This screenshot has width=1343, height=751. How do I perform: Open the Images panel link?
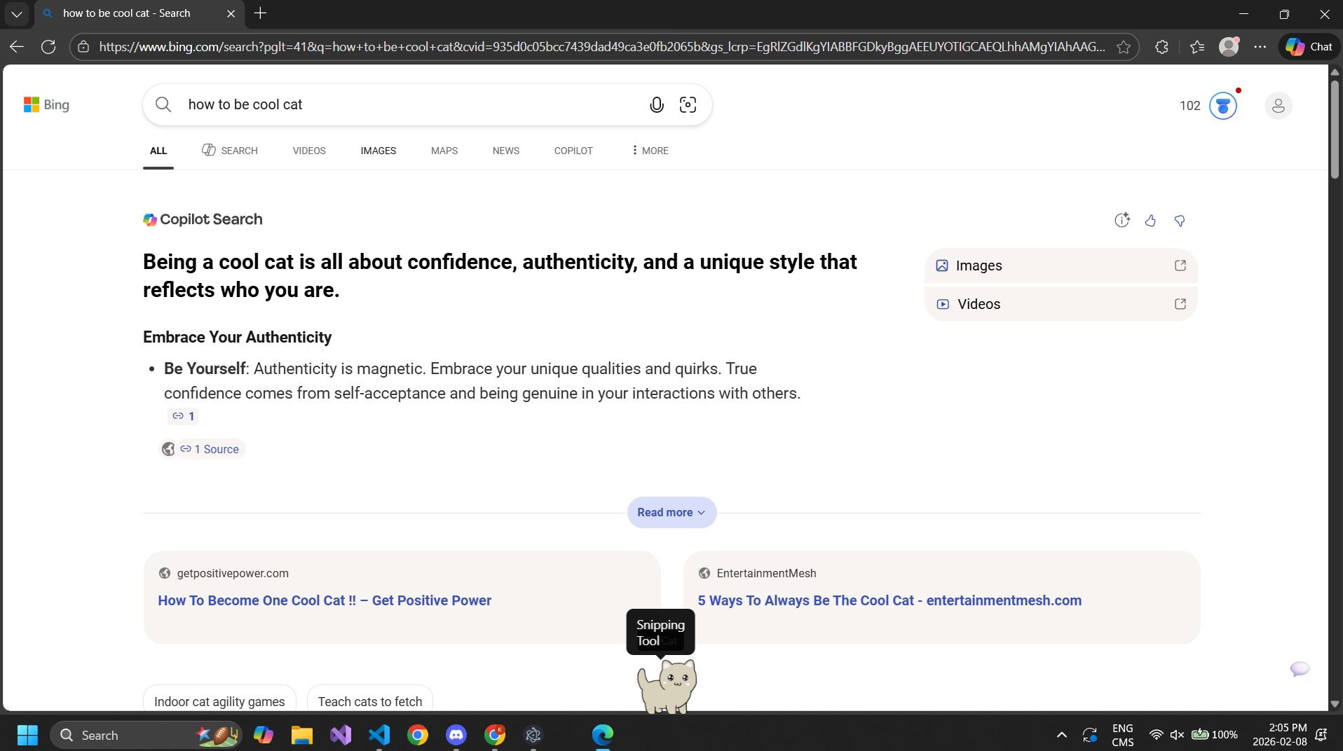pyautogui.click(x=1061, y=266)
